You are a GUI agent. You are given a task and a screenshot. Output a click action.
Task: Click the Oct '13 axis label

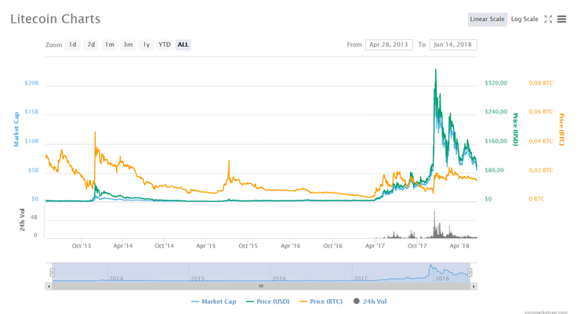point(82,246)
